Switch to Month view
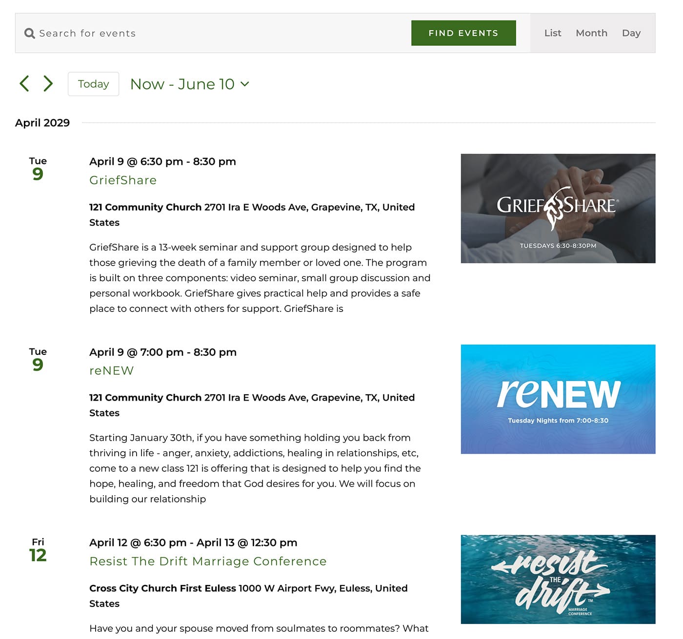Screen dimensions: 683x639 point(591,33)
